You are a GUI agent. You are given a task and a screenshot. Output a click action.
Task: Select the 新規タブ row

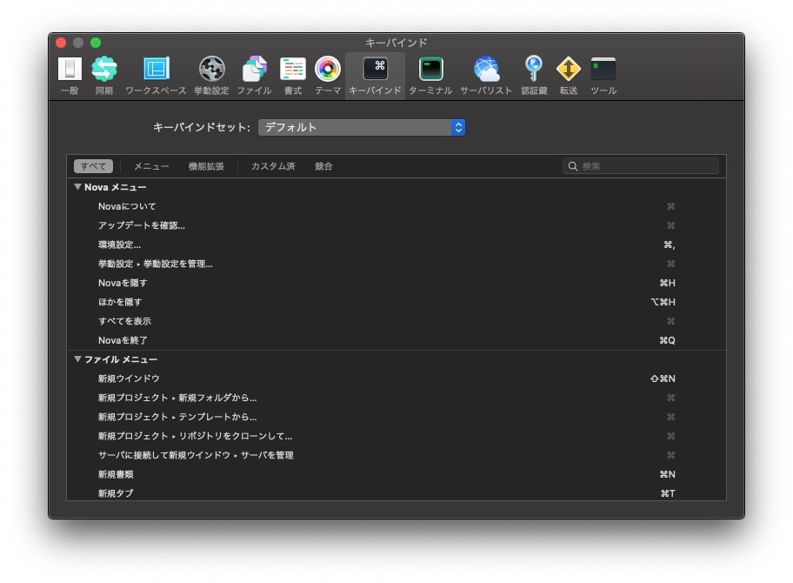pyautogui.click(x=396, y=493)
